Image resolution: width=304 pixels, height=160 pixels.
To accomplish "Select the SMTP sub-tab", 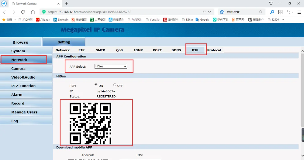I will pyautogui.click(x=100, y=50).
